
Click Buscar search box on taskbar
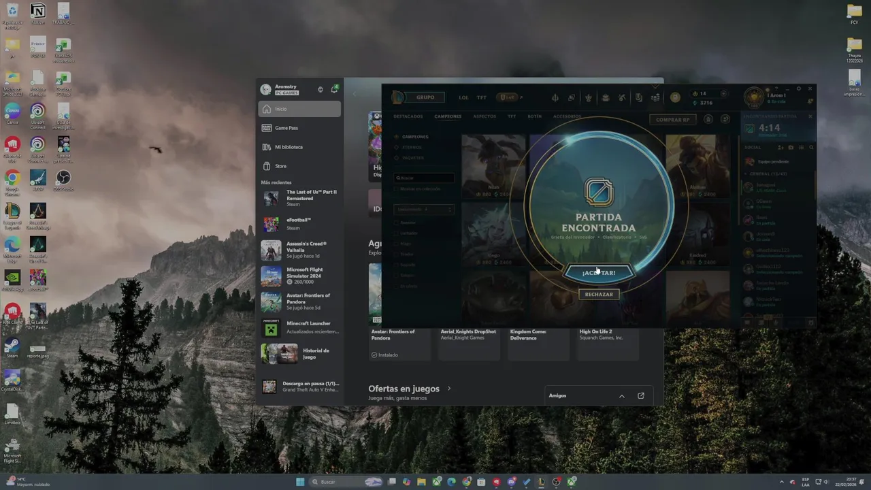347,482
